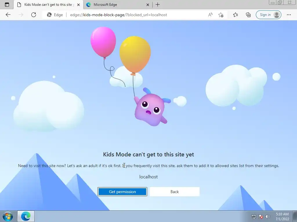
Task: Click the heading Kids Mode can't get to this site yet
Action: point(148,154)
